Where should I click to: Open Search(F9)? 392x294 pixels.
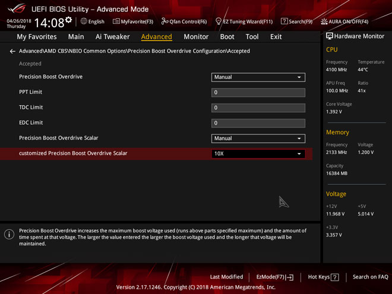297,21
